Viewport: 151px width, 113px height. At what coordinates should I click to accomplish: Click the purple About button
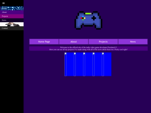[74, 42]
